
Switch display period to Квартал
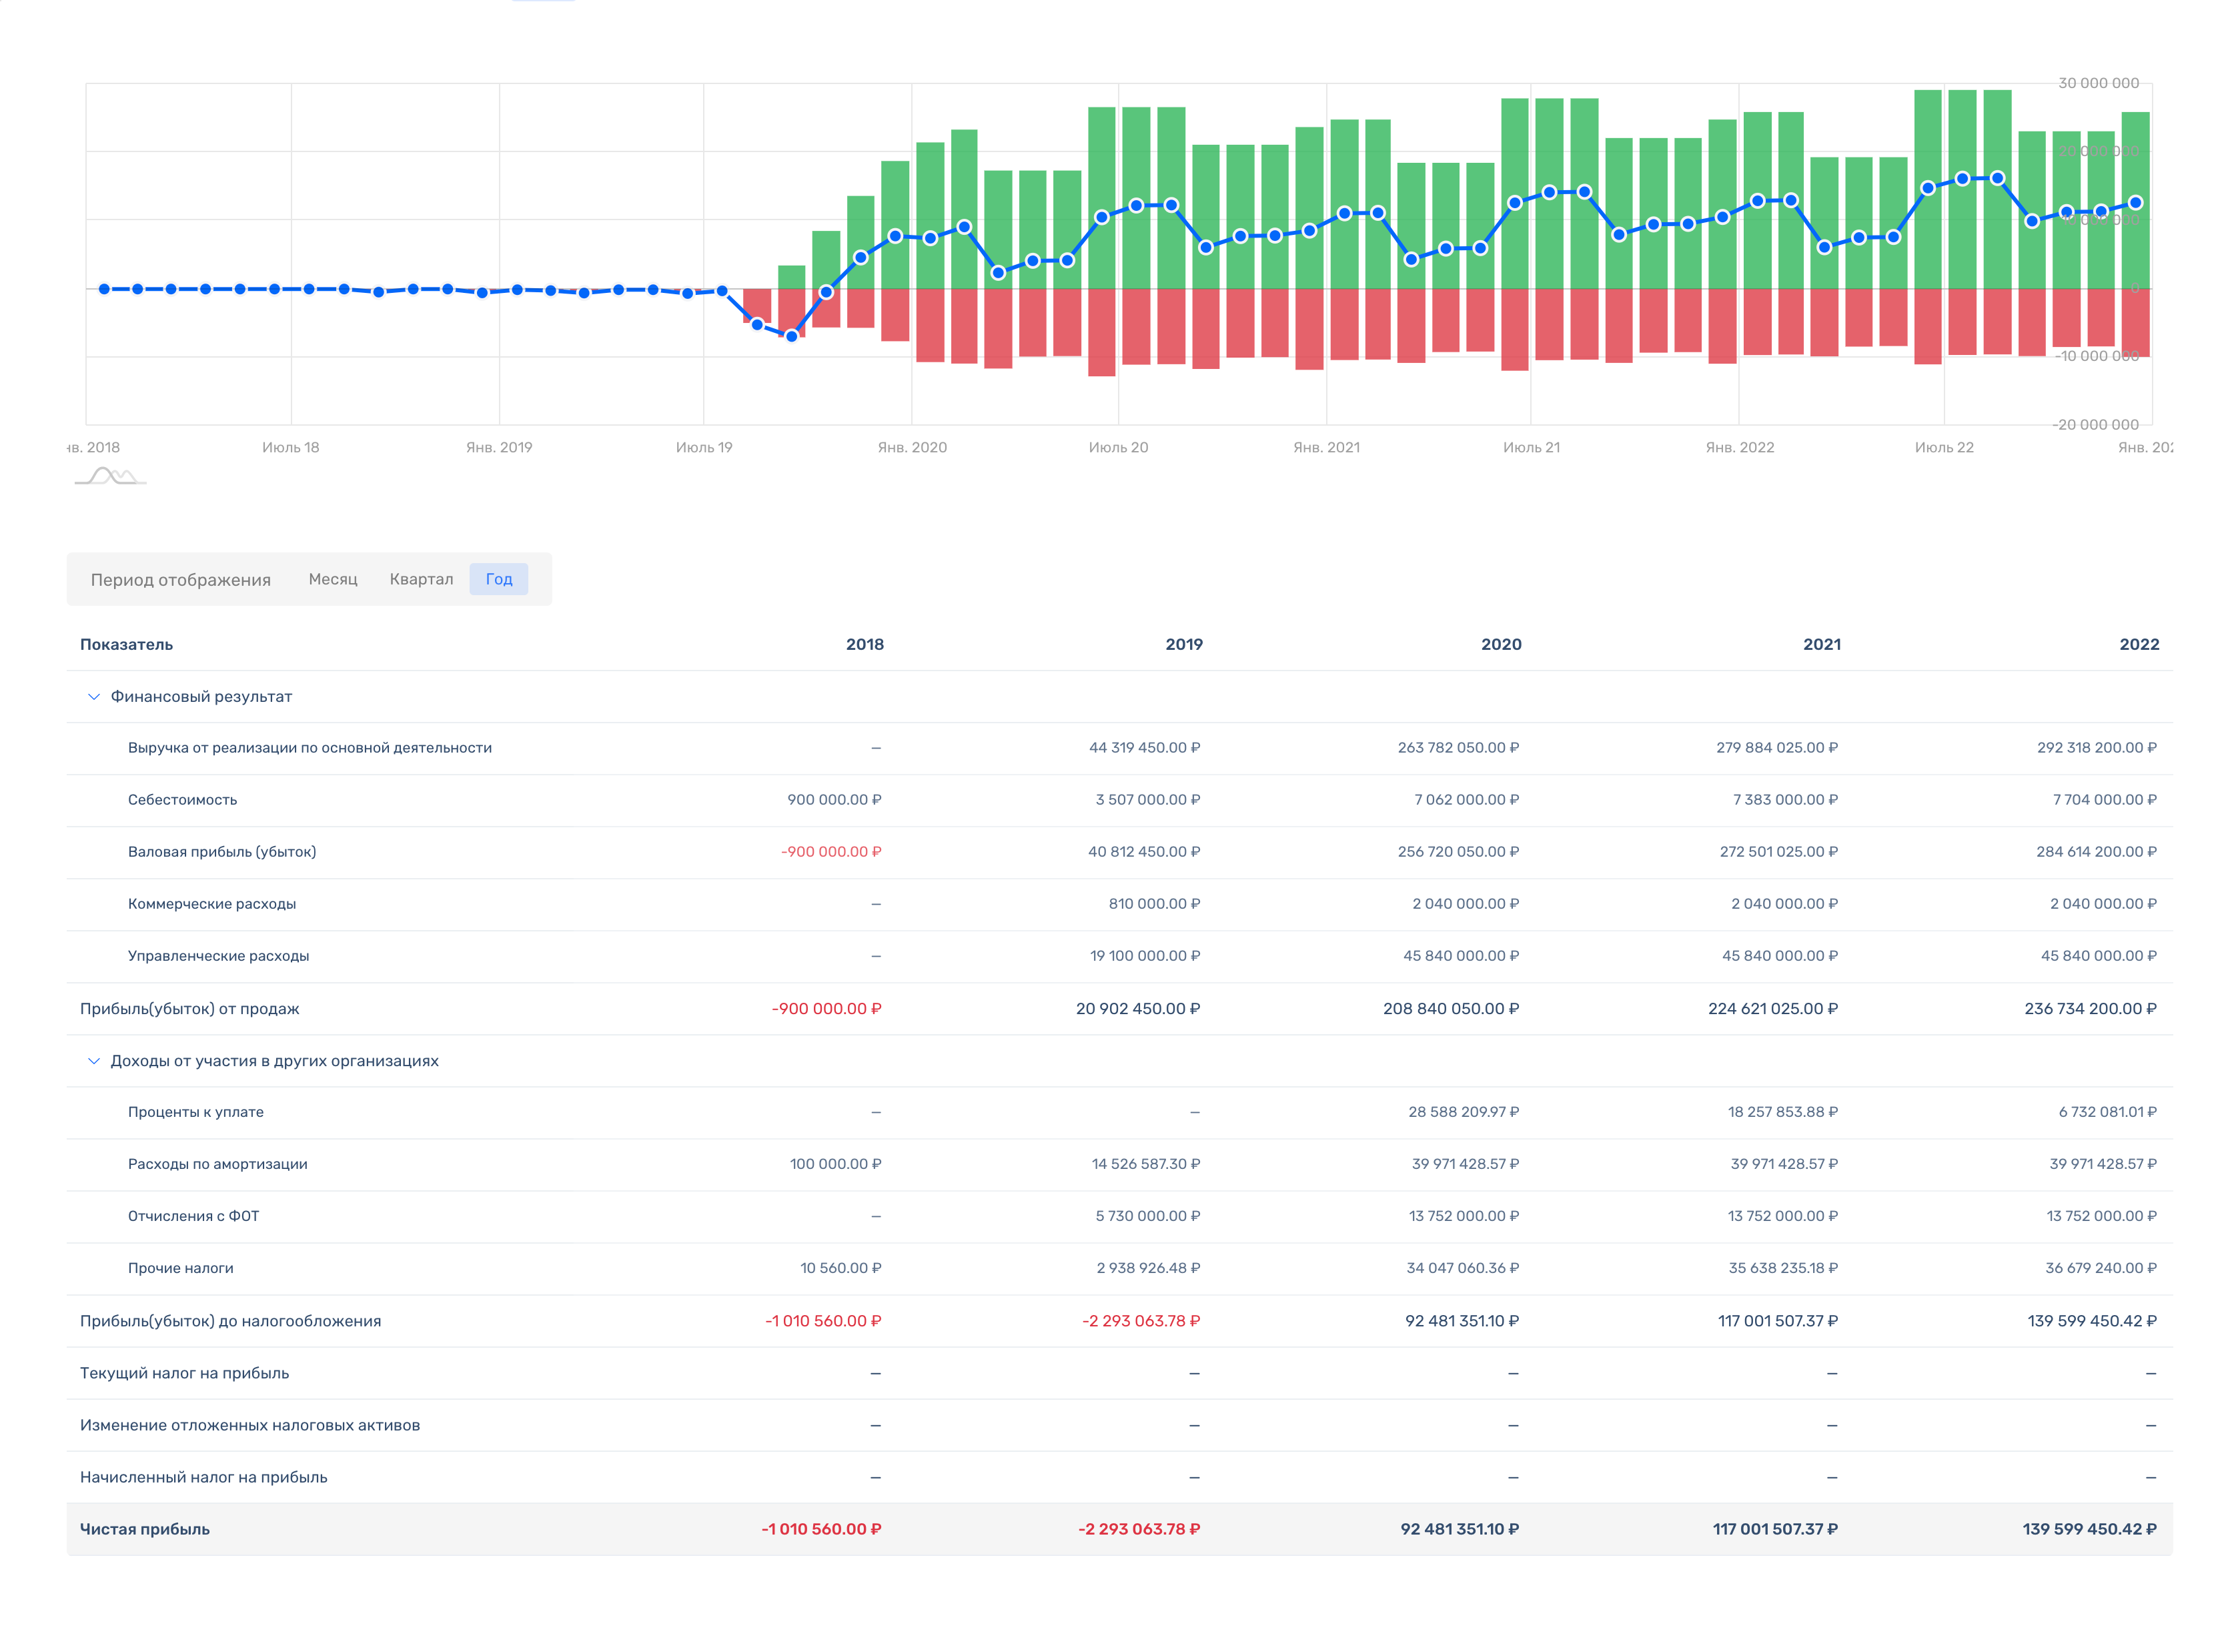(421, 580)
